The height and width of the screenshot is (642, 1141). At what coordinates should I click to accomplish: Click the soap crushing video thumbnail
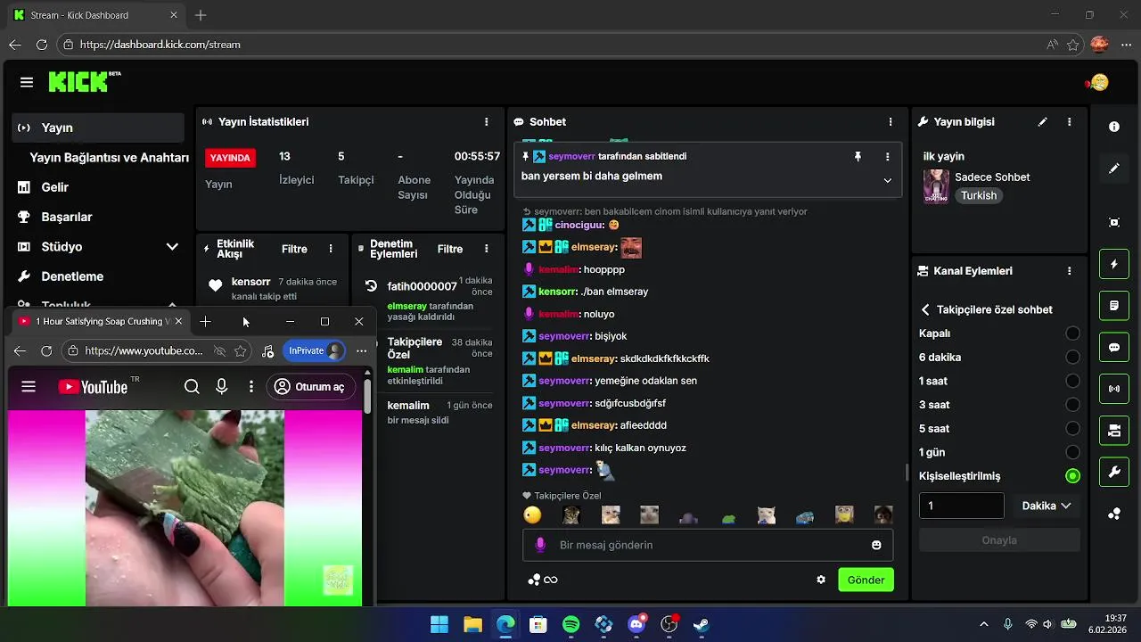(x=185, y=508)
